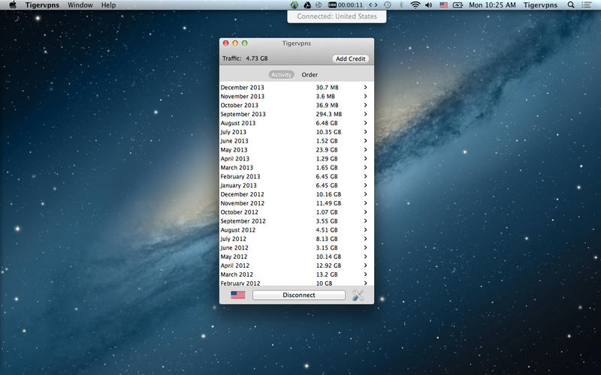This screenshot has width=601, height=375.
Task: Select the May 2012 row
Action: pos(296,256)
